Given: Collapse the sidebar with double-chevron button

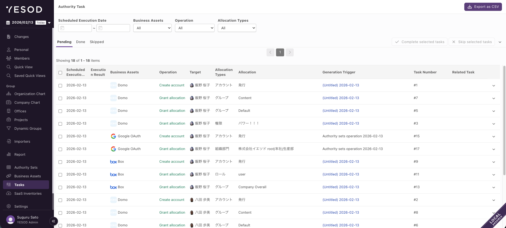Looking at the screenshot, I should coord(54,221).
